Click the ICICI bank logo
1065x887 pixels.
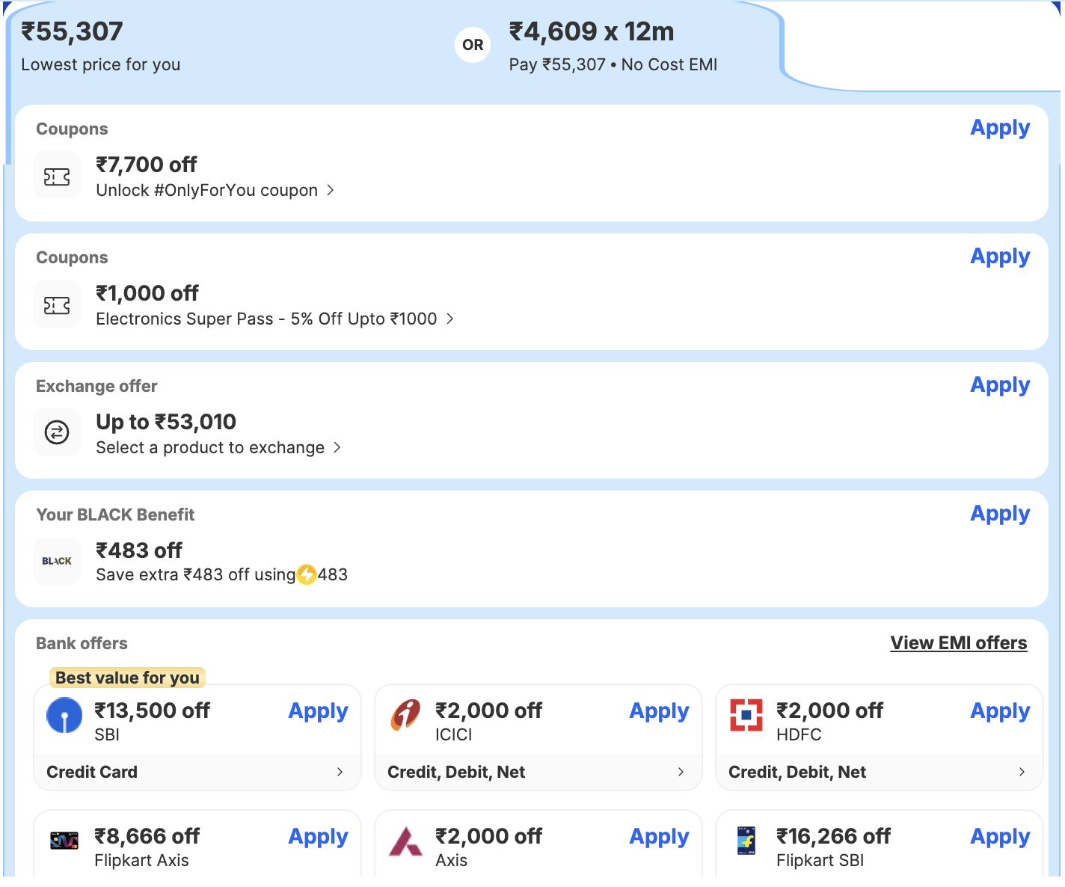pos(405,715)
